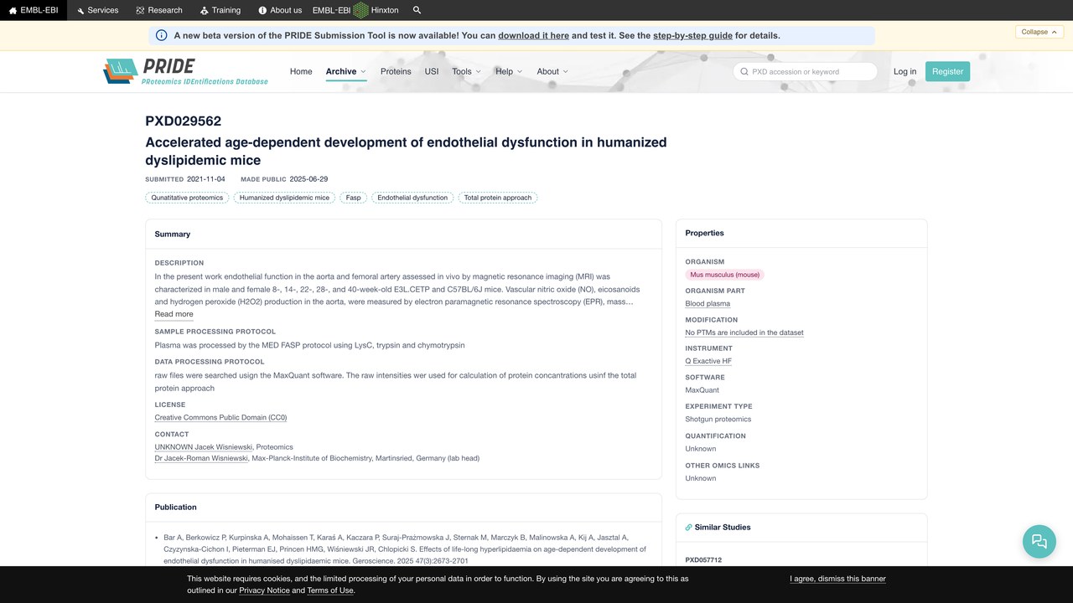Click the EMBL-EBI Hinxton hexagon icon
Viewport: 1073px width, 603px height.
[360, 10]
